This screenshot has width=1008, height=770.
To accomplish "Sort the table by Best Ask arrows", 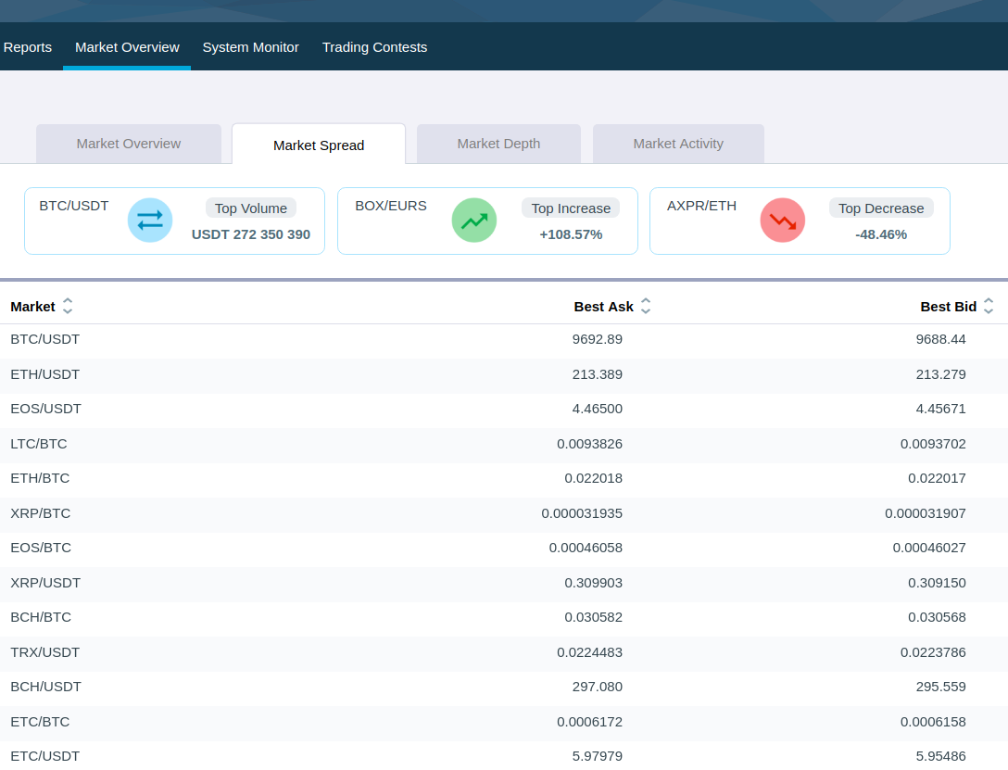I will pos(646,307).
